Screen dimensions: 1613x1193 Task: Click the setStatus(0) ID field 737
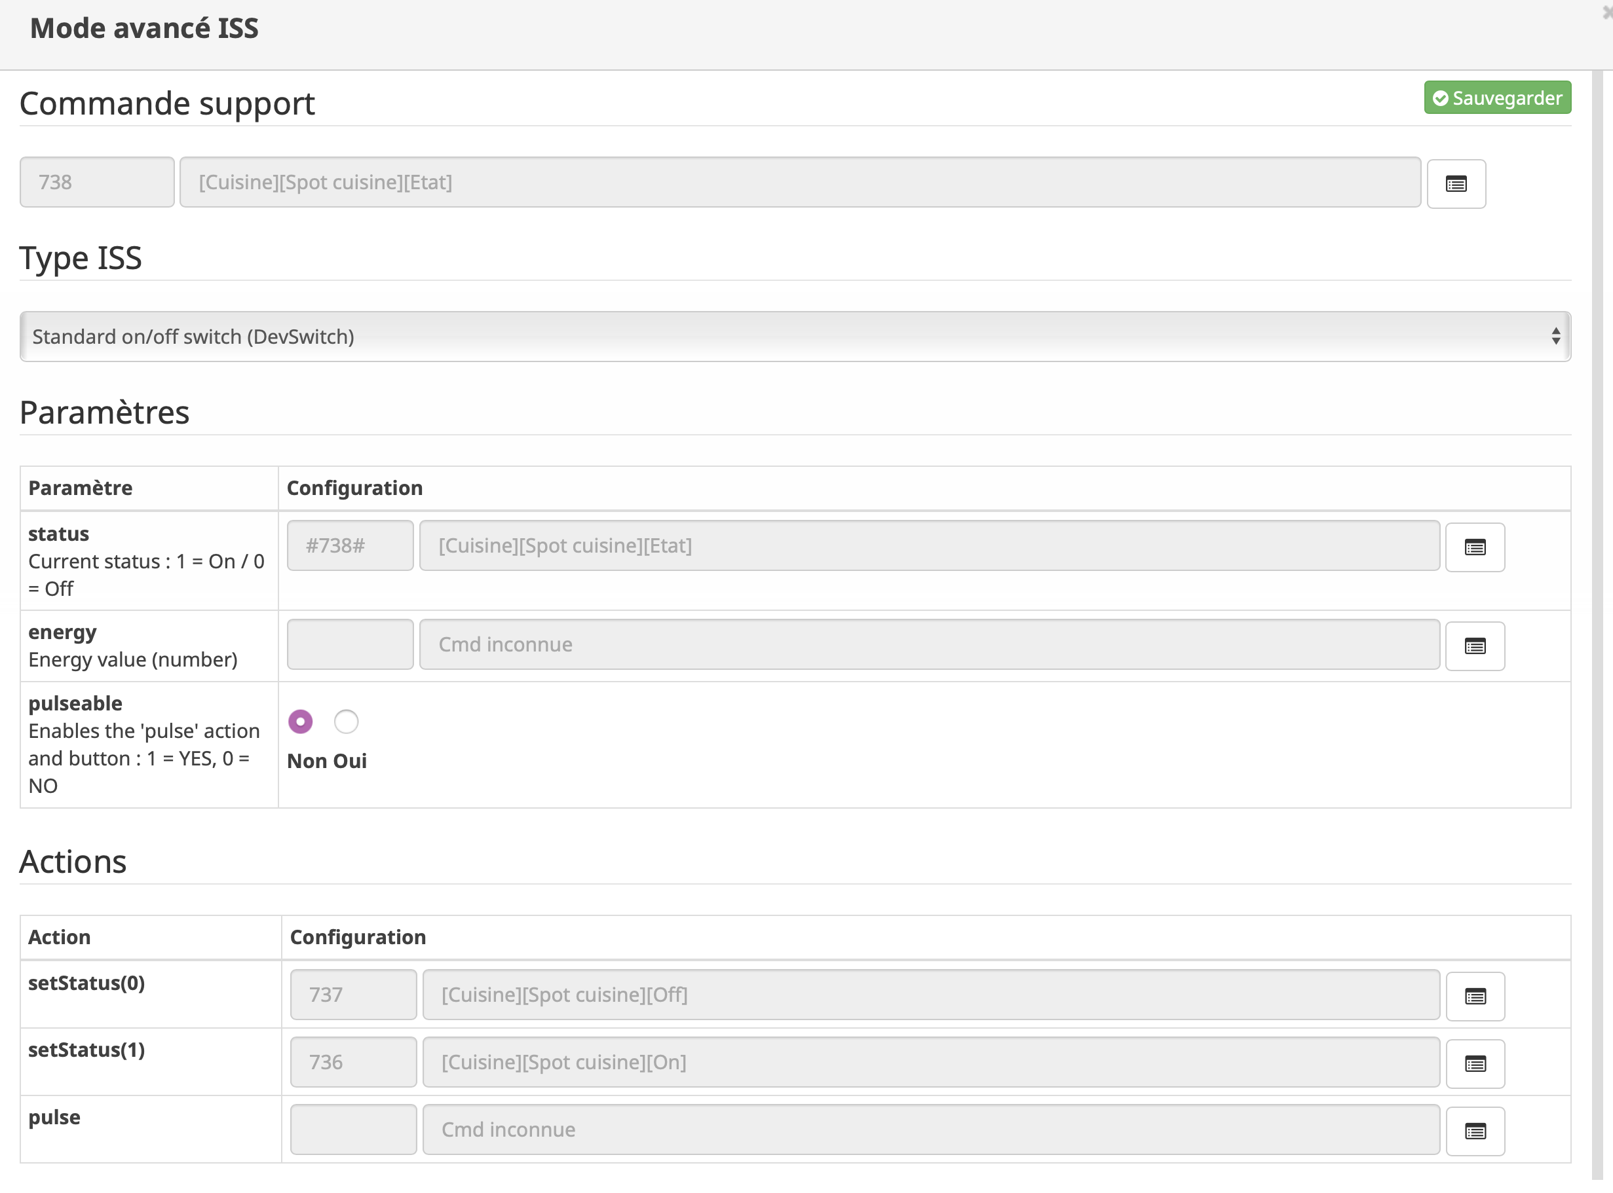pos(353,995)
